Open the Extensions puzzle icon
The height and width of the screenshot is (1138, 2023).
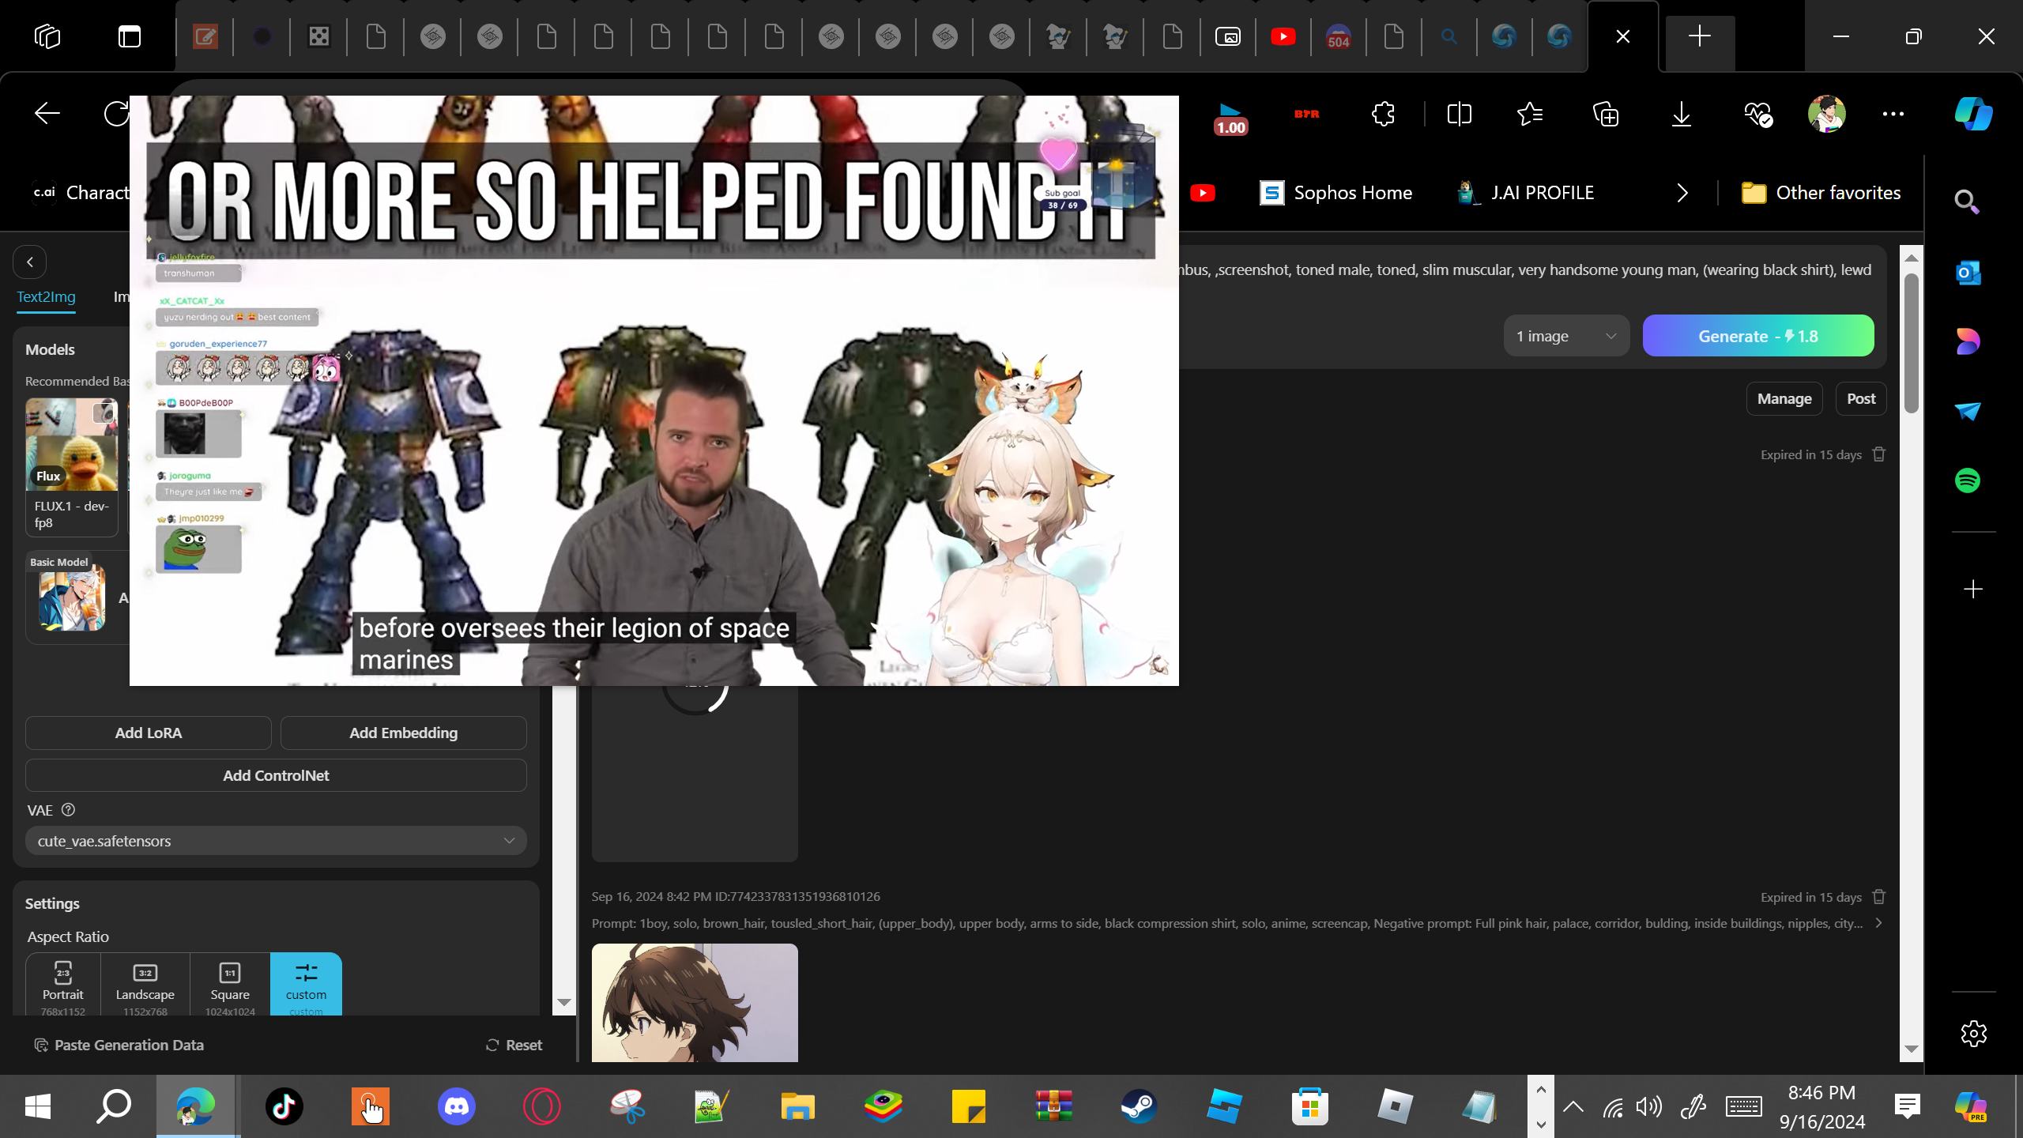(1383, 114)
